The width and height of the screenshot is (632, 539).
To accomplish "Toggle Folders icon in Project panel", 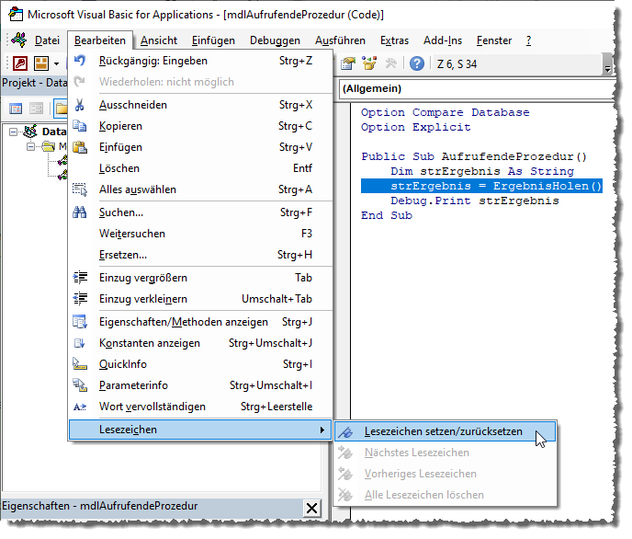I will coord(60,108).
